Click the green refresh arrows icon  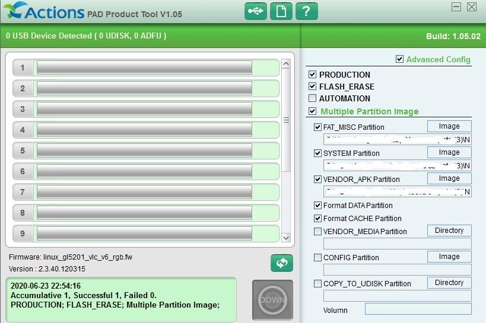click(281, 263)
